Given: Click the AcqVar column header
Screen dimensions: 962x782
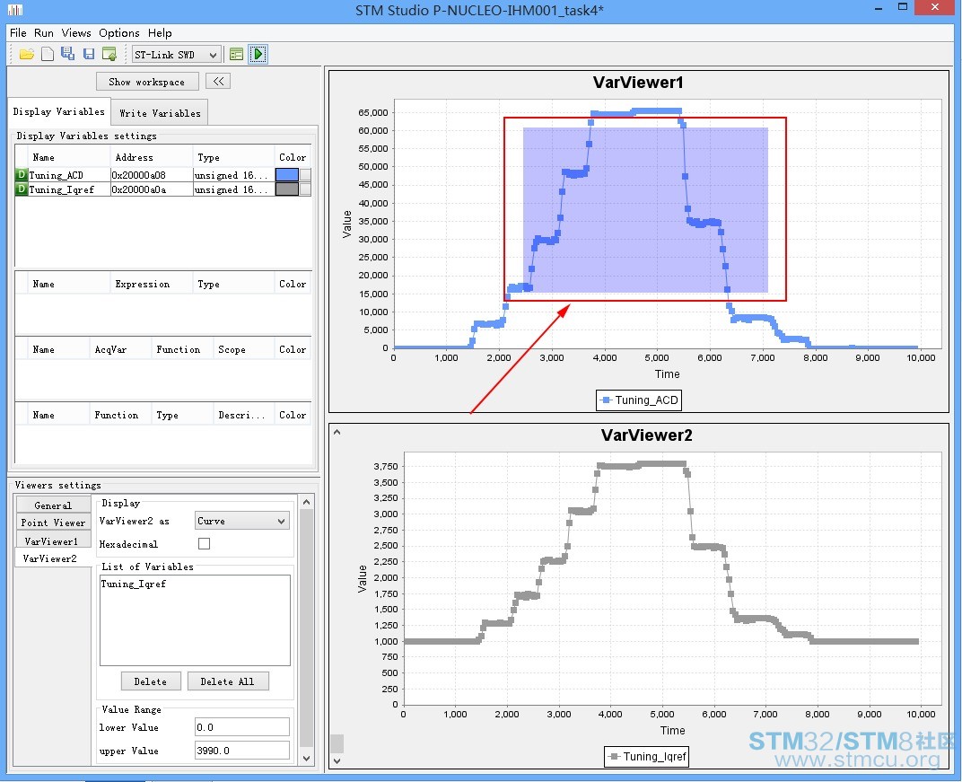Looking at the screenshot, I should click(x=120, y=349).
